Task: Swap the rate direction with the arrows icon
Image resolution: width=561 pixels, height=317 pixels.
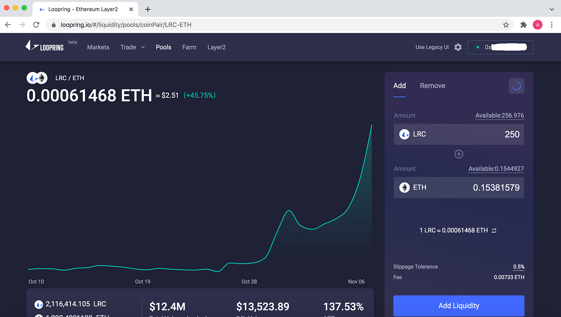Action: point(494,230)
